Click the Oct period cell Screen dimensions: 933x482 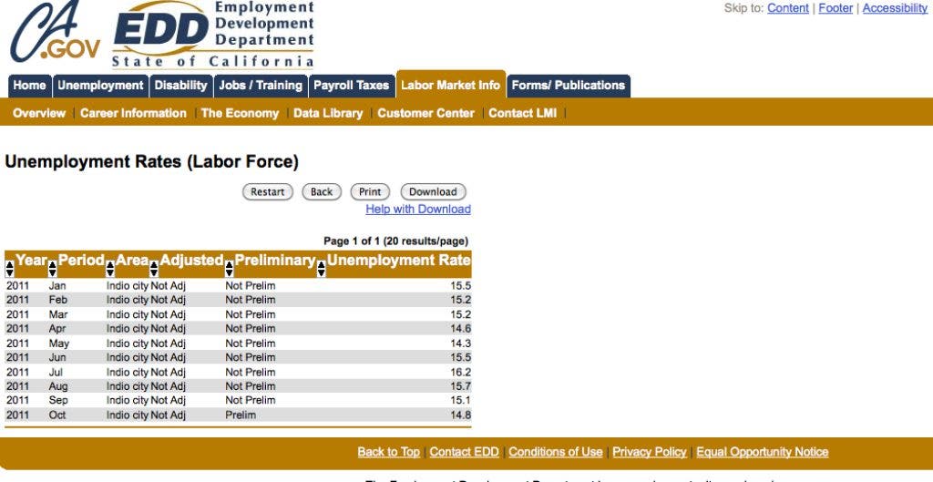[x=57, y=415]
